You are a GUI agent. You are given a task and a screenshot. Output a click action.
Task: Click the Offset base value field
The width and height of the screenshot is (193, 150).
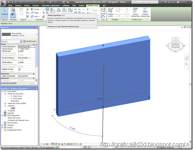click(x=26, y=51)
